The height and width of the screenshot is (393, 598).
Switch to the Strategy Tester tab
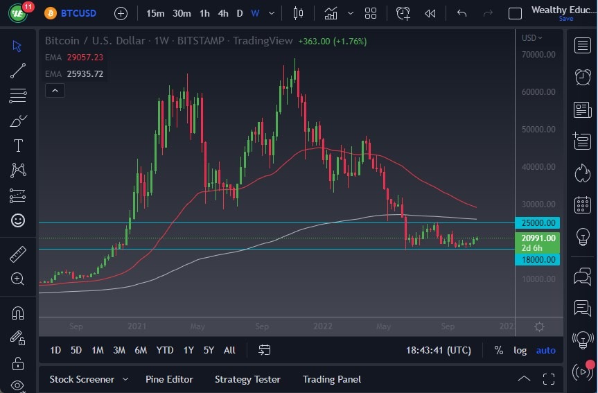click(247, 379)
